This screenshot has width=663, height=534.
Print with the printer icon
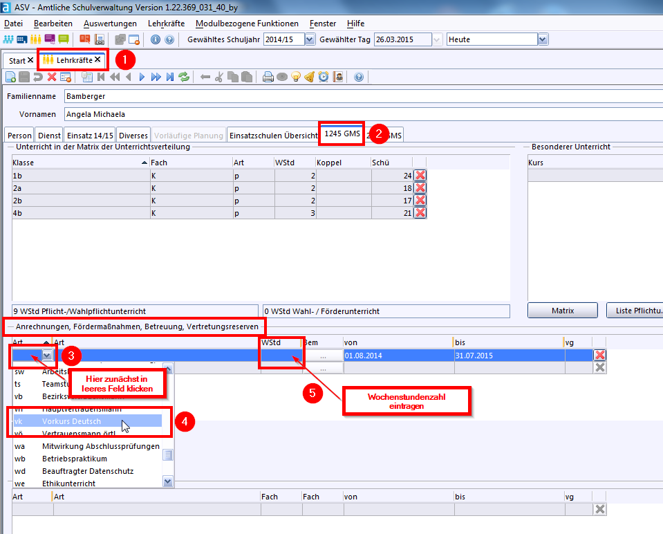pyautogui.click(x=268, y=77)
